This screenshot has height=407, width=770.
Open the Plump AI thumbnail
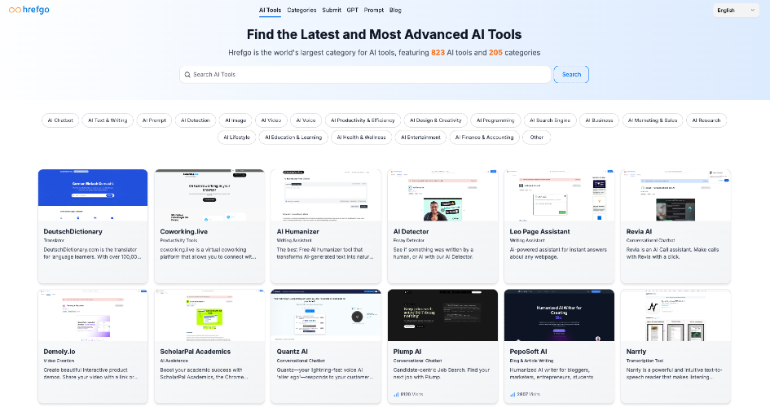[442, 315]
